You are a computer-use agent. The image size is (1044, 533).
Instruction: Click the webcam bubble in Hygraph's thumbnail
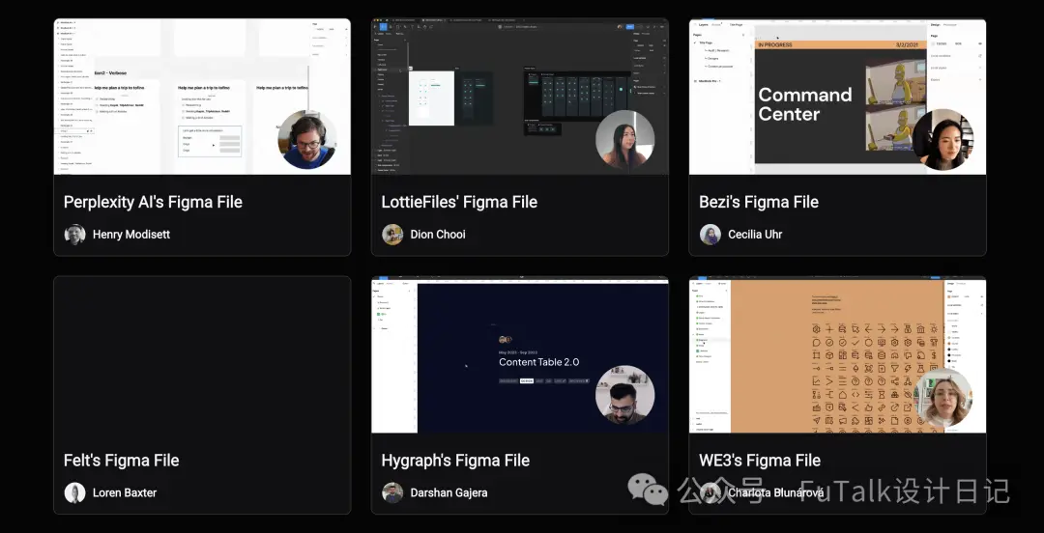click(624, 395)
